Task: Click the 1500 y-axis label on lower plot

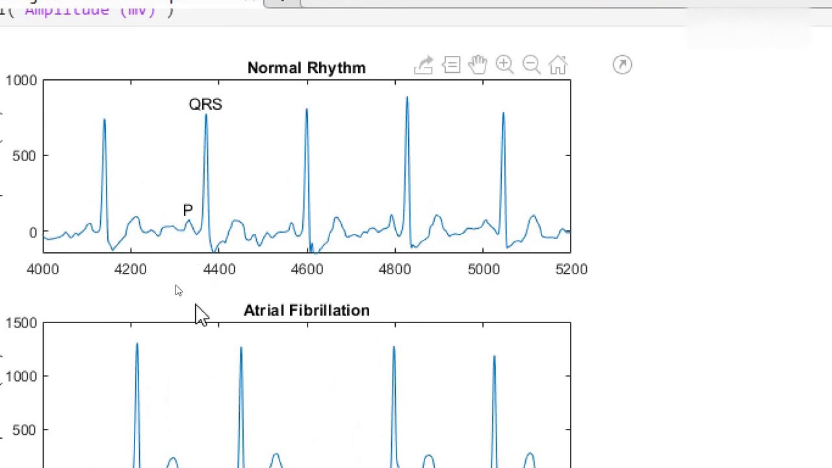Action: tap(21, 323)
